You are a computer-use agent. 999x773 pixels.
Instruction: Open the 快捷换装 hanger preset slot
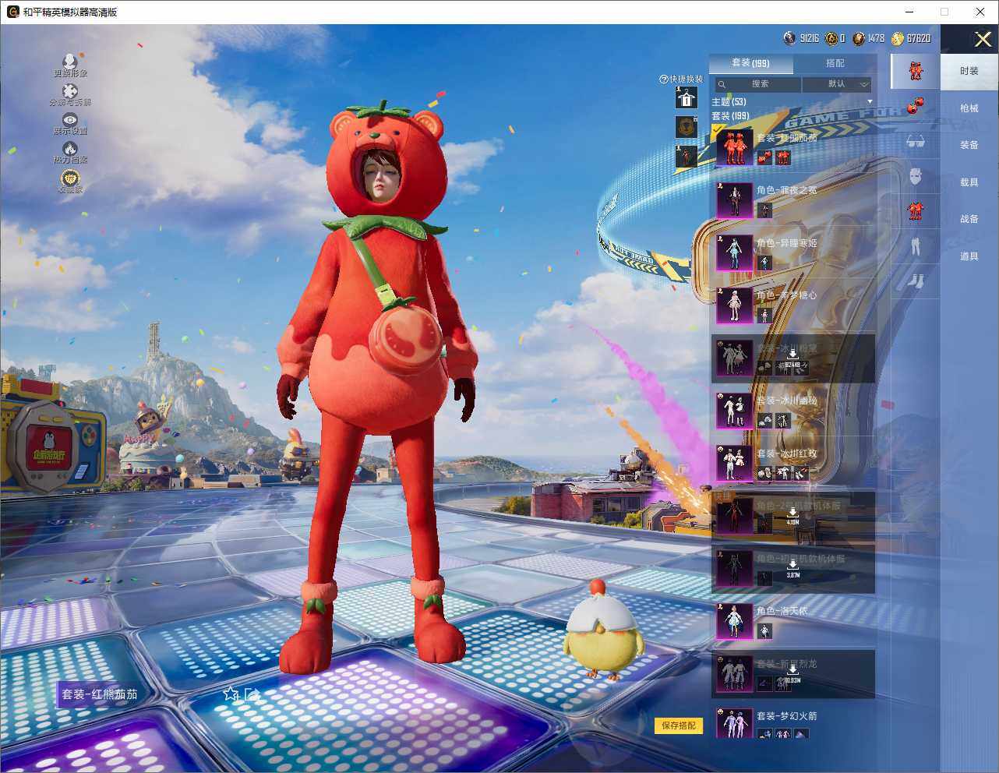pos(686,97)
